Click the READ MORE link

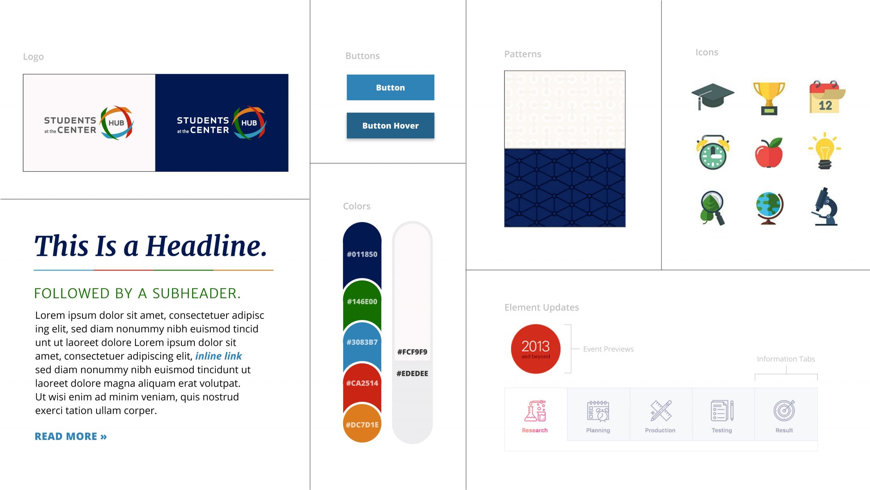click(71, 436)
